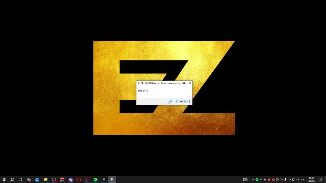Click the microphone system tray icon
Screen dimensions: 326x183
click(x=285, y=180)
